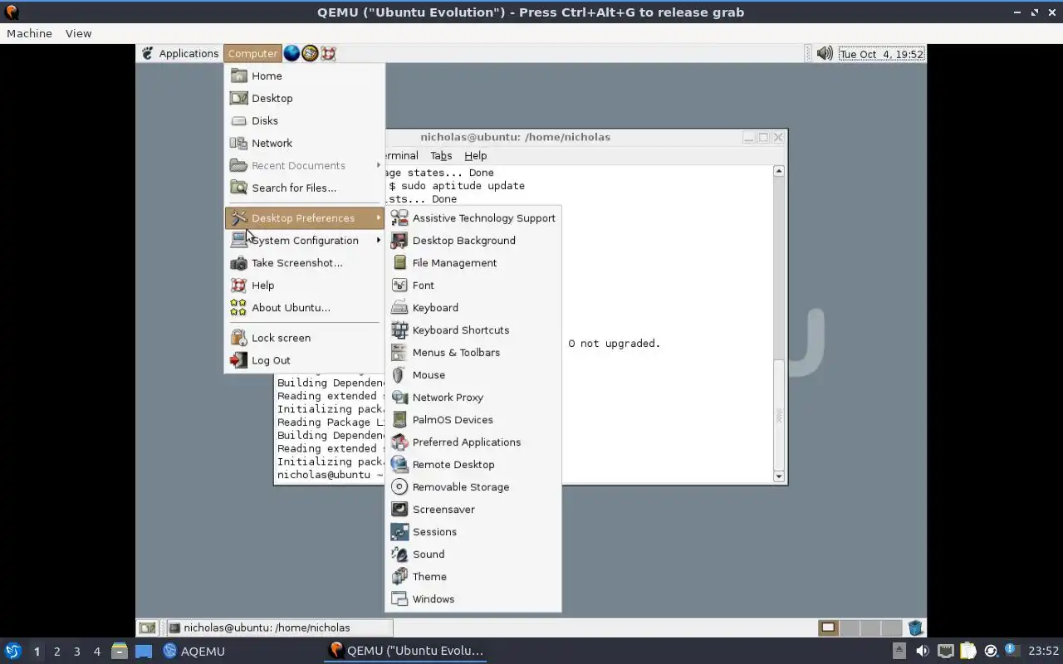Click the Log Out icon

coord(238,360)
